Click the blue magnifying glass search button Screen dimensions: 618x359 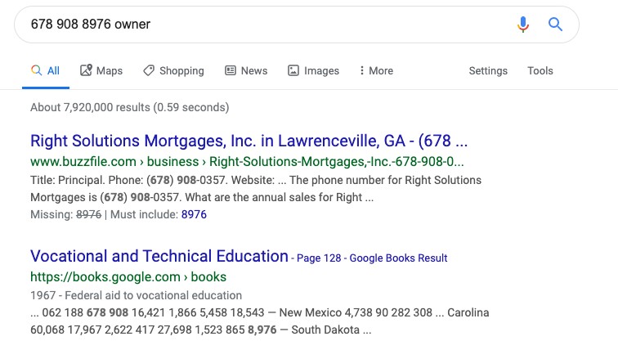555,25
